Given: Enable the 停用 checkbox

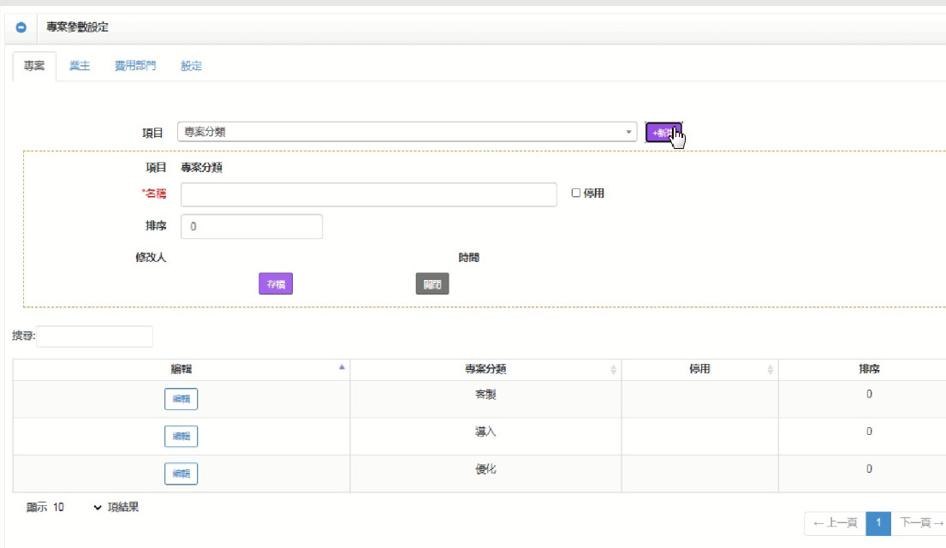Looking at the screenshot, I should pyautogui.click(x=576, y=194).
